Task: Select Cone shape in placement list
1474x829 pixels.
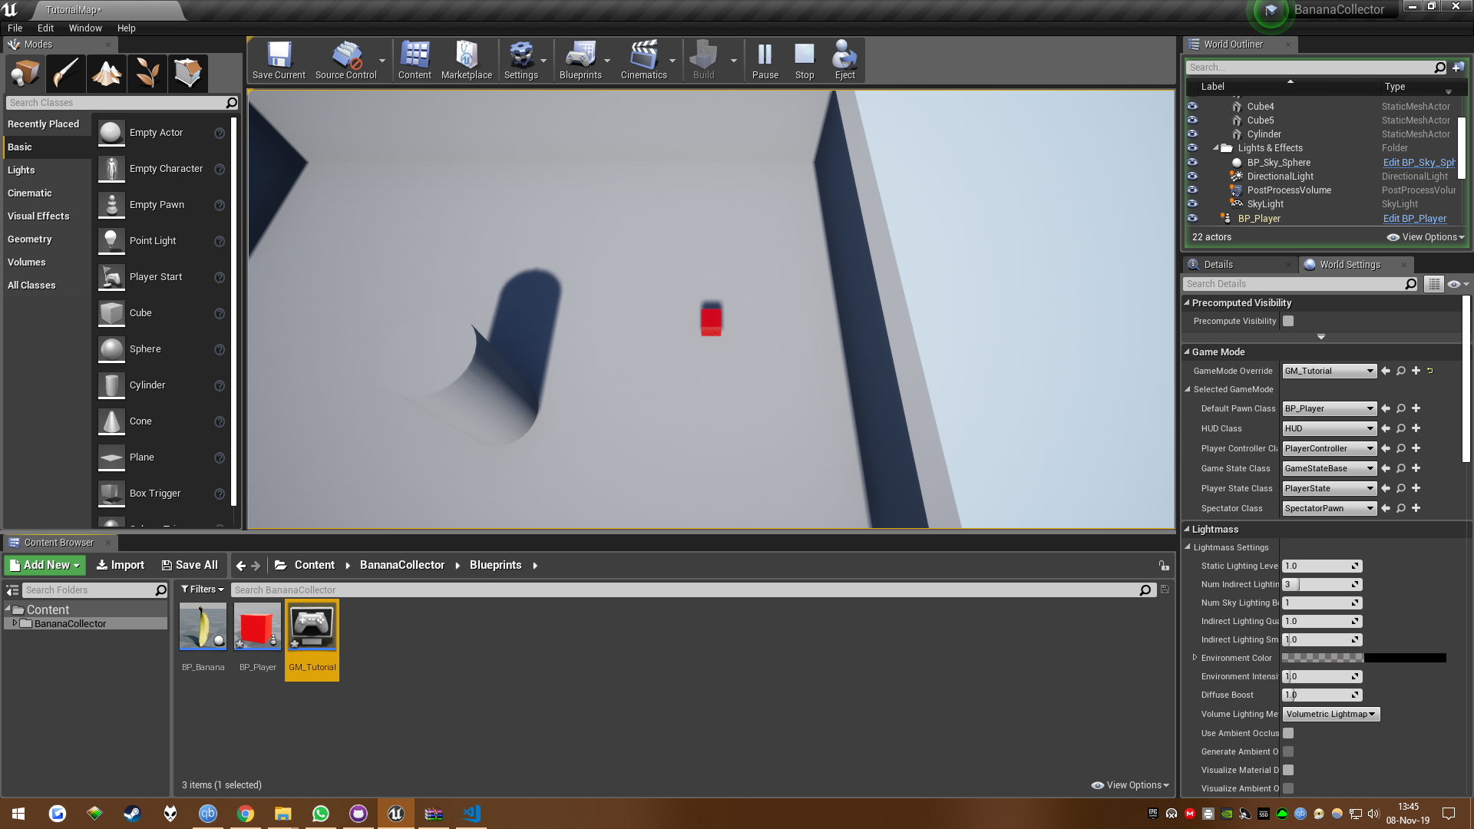Action: 162,421
